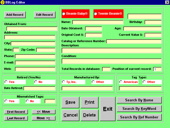
Task: Advance with the Move >> button
Action: coord(44,118)
